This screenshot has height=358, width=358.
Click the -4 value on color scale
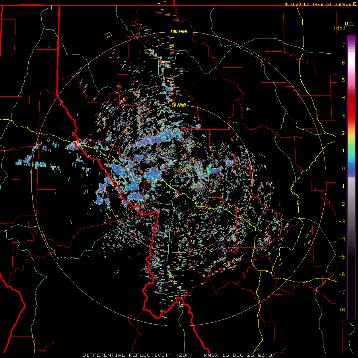click(x=342, y=239)
